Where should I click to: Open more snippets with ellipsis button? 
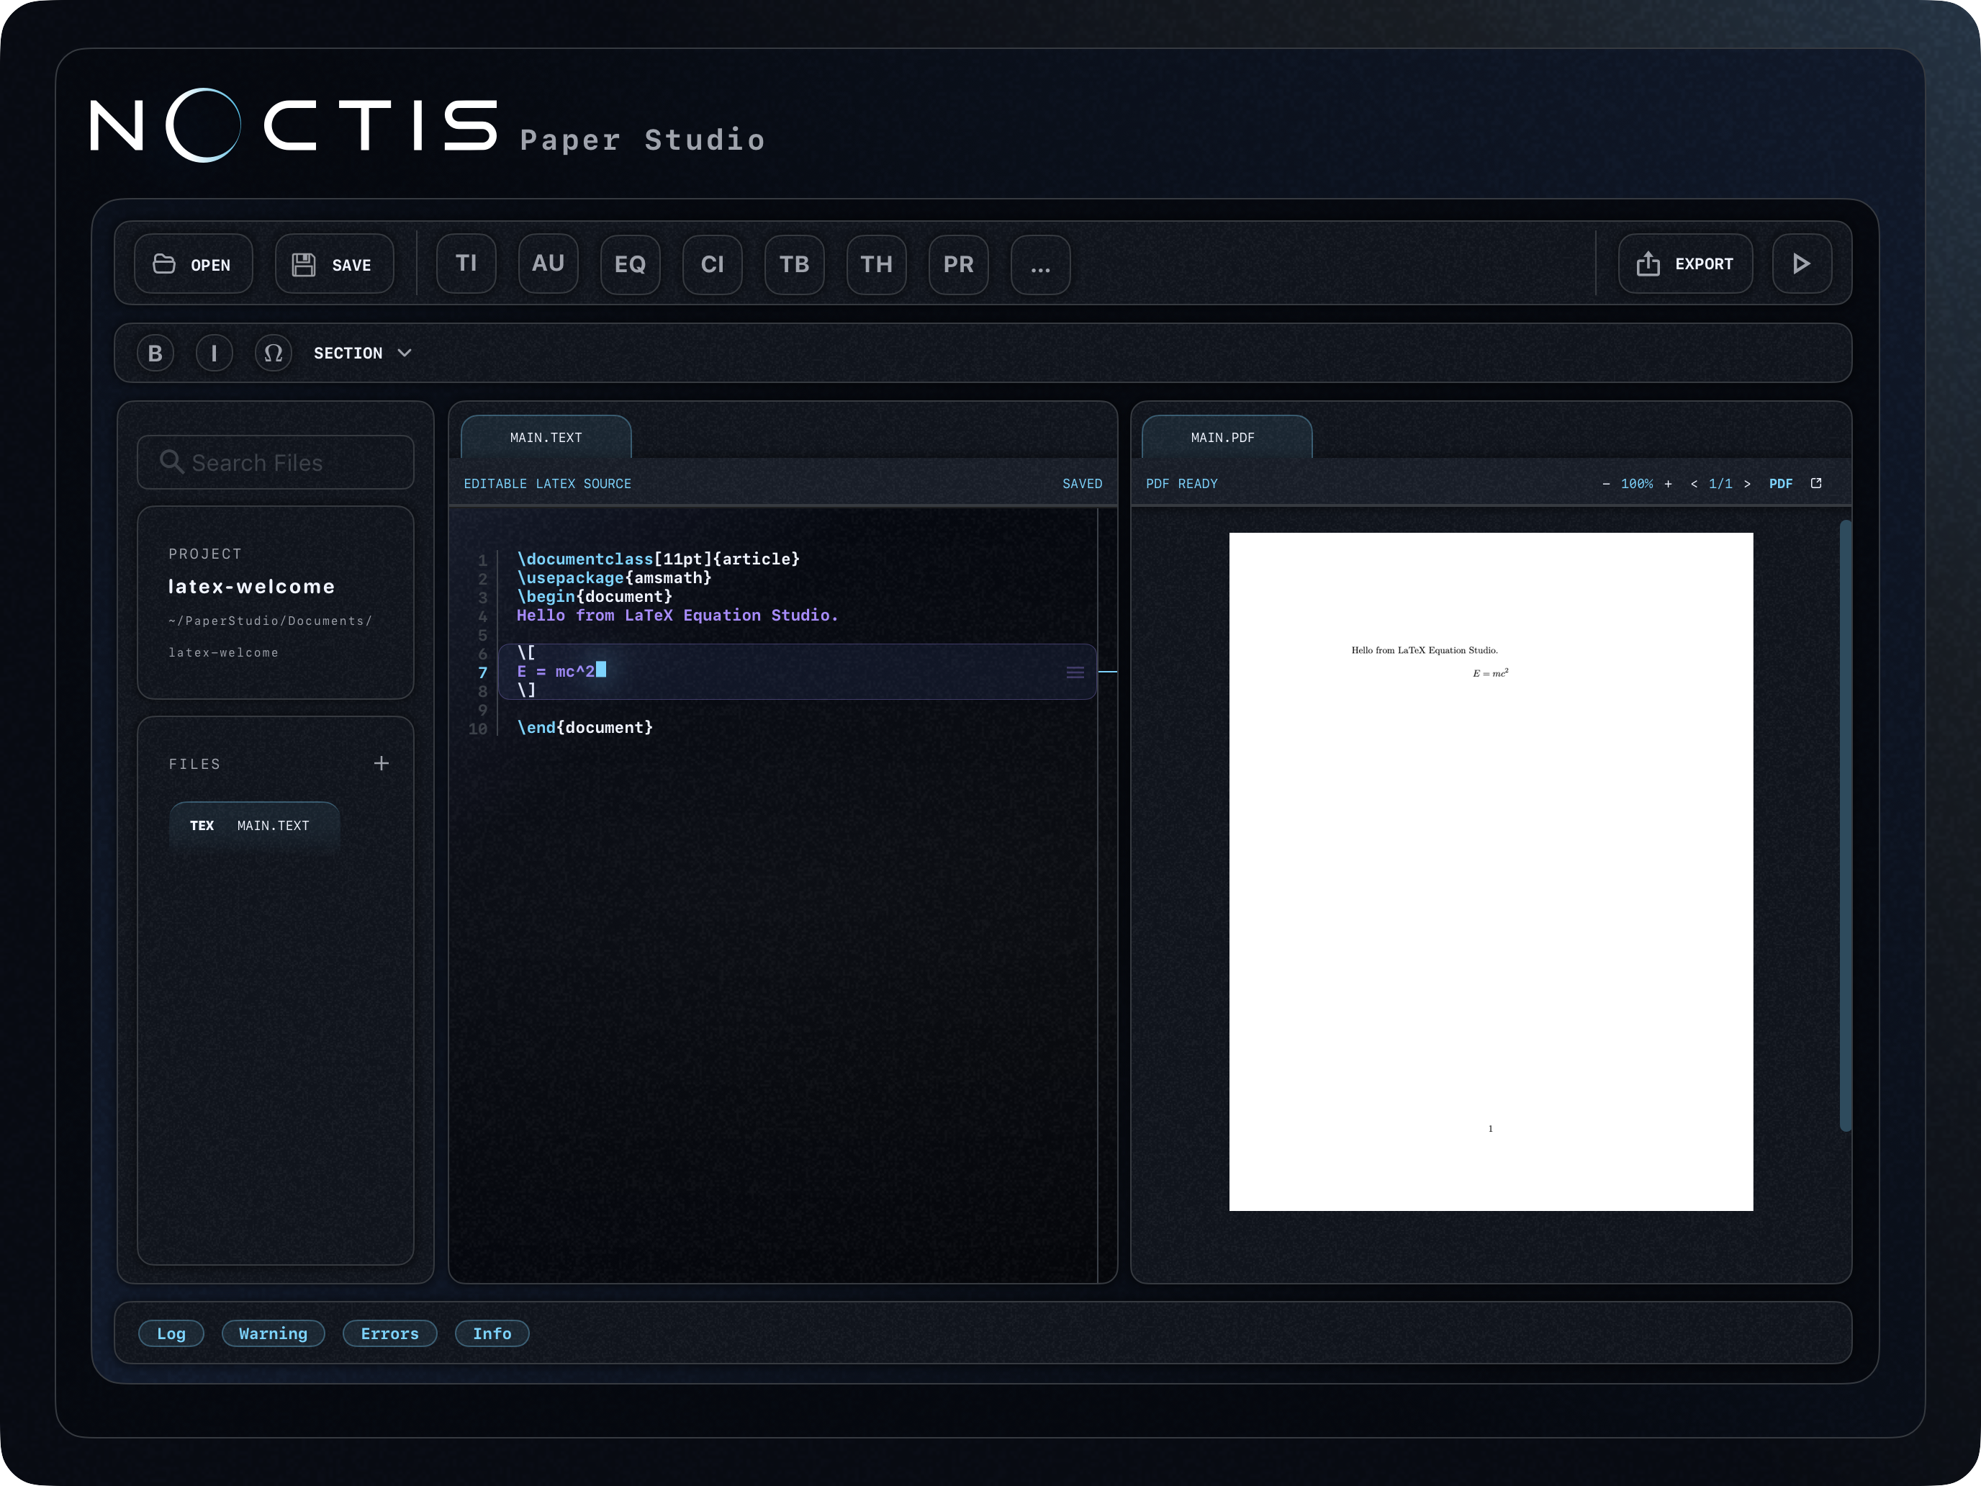point(1041,264)
